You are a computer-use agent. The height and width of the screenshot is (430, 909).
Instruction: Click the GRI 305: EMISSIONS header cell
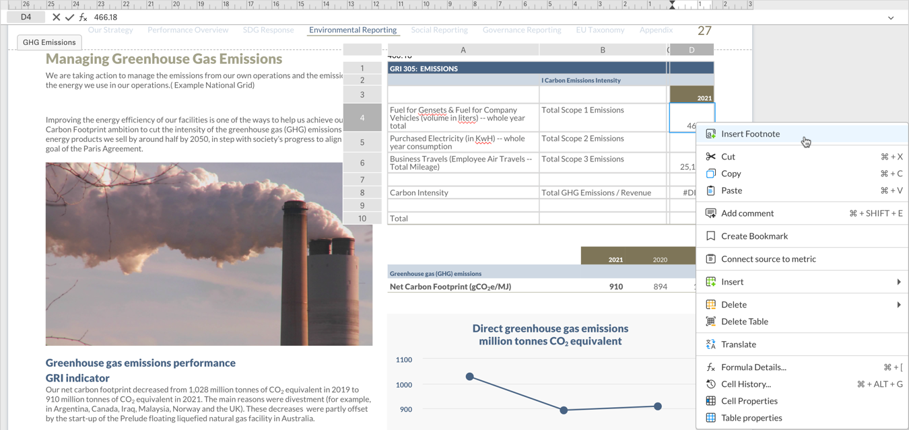click(x=527, y=69)
